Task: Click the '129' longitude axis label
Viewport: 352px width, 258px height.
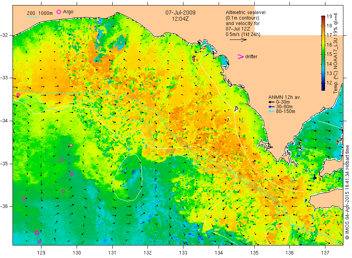Action: pos(41,253)
